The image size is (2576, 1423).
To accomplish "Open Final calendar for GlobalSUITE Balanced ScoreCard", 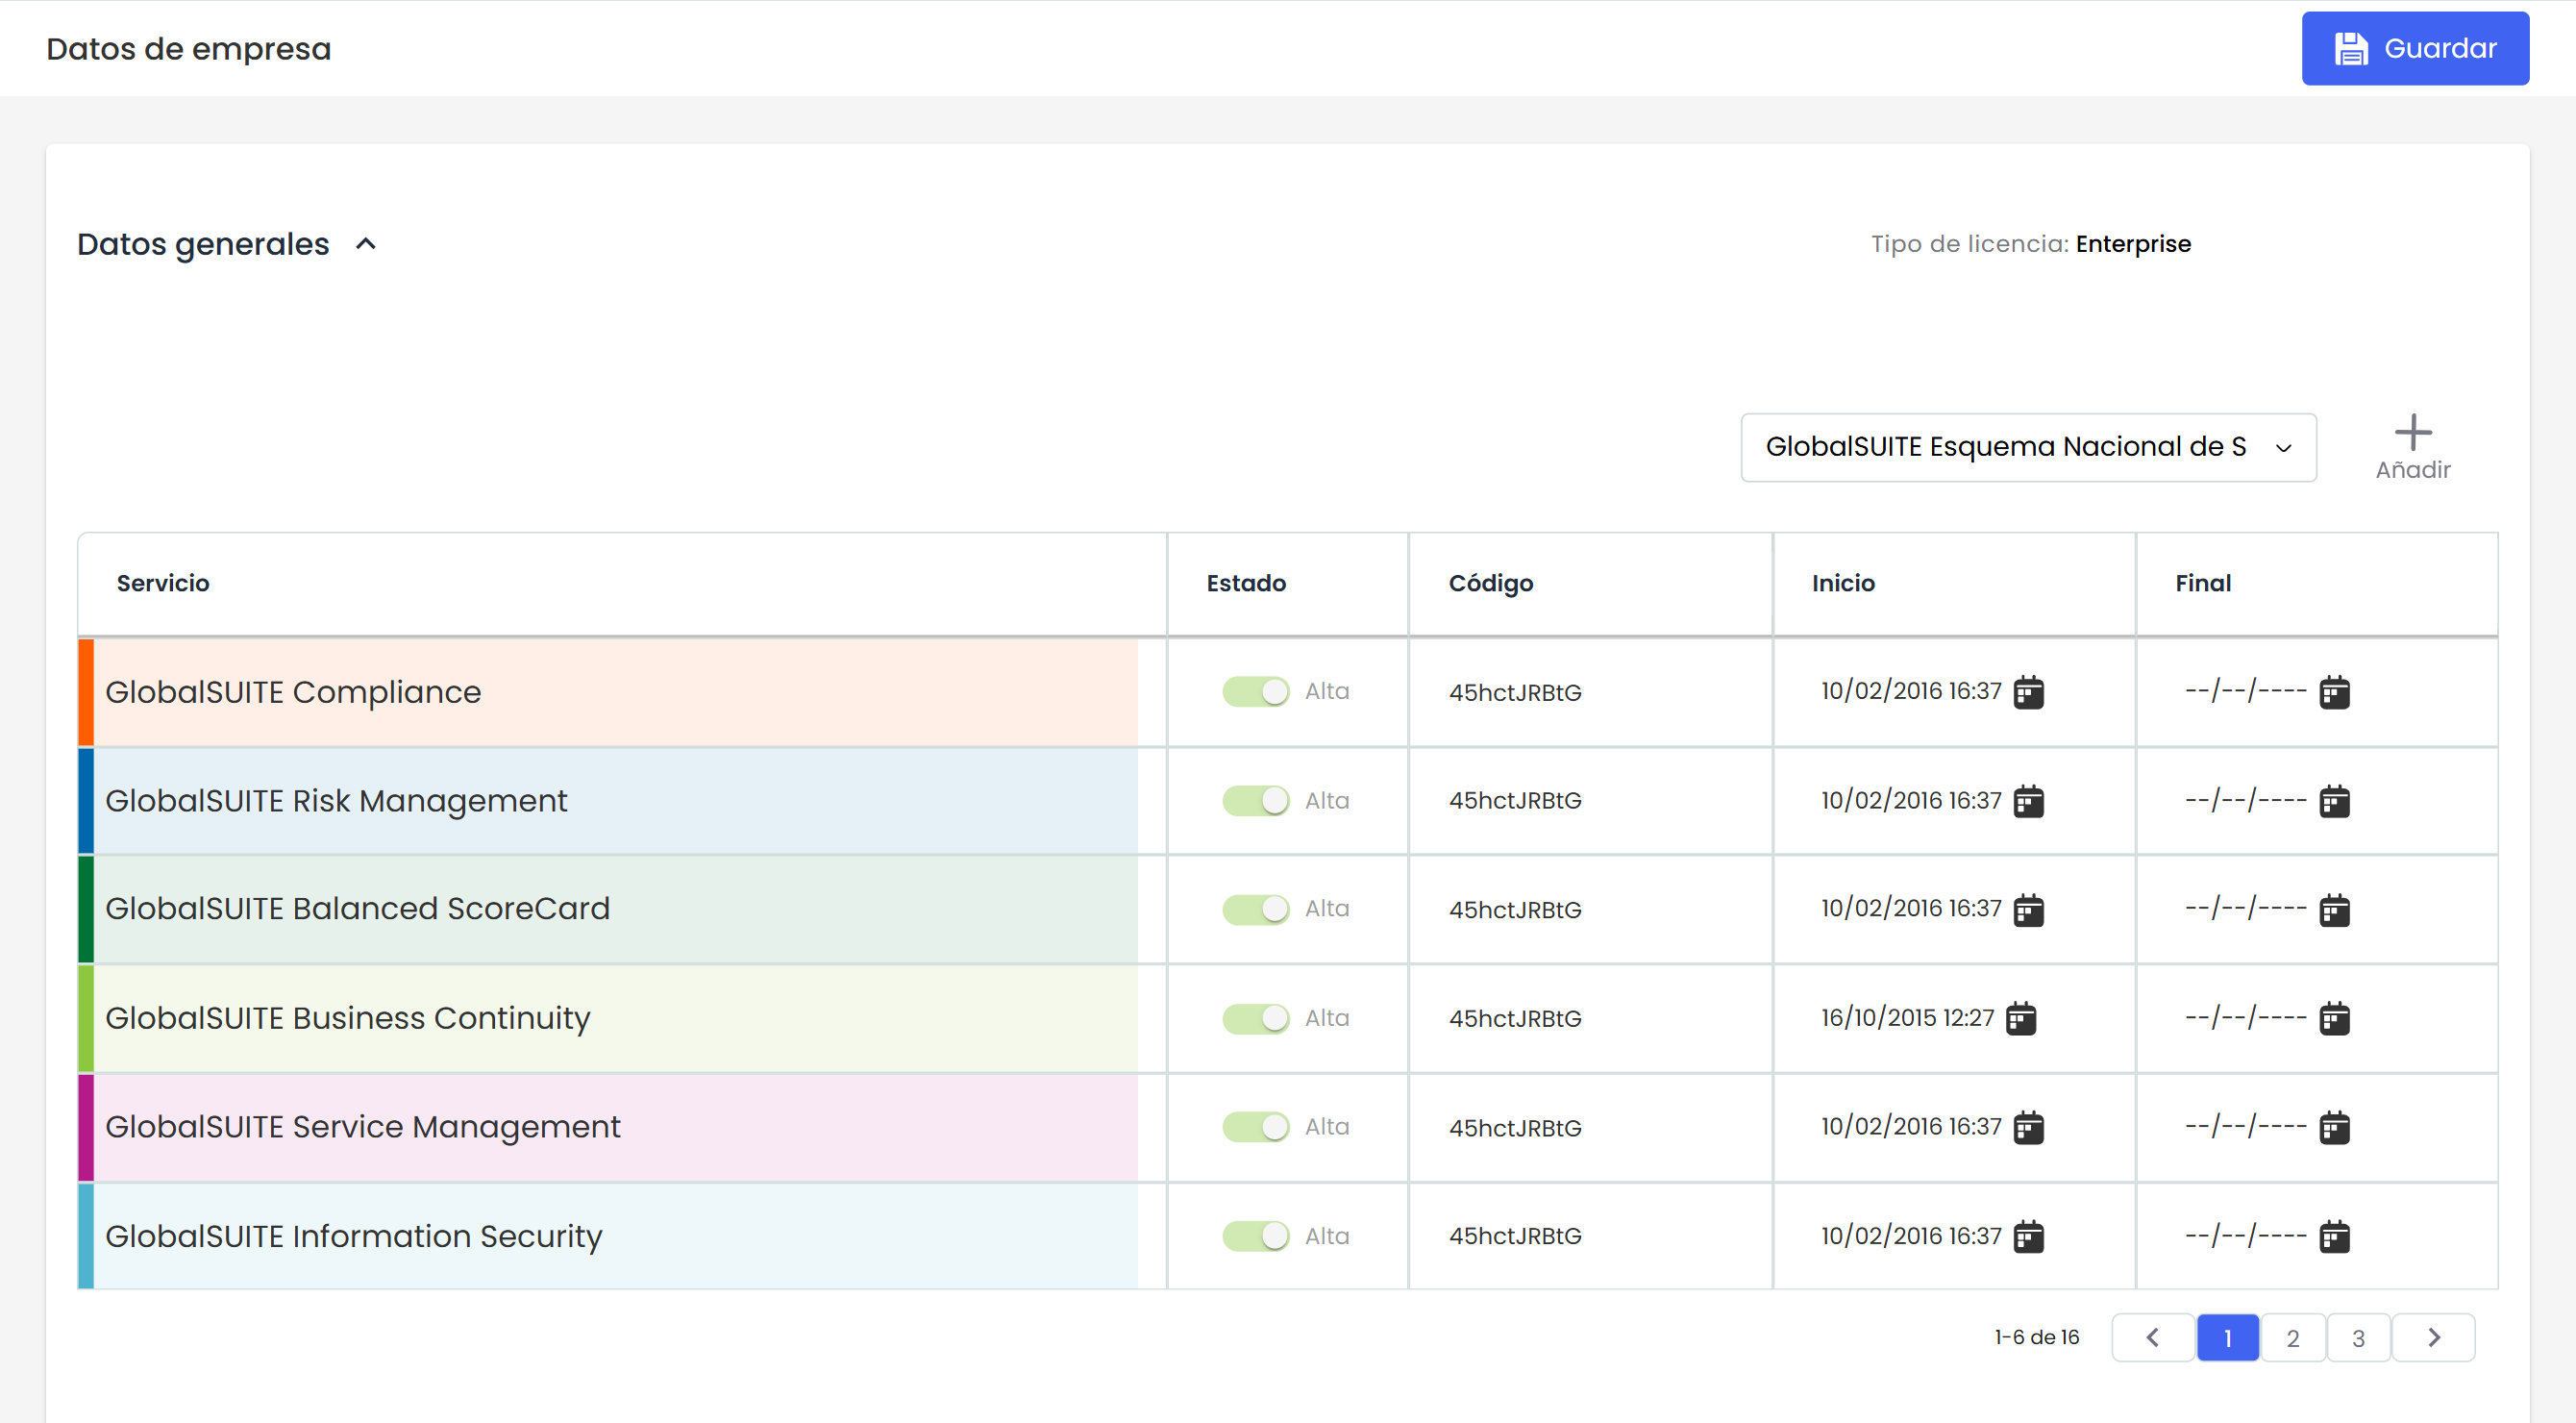I will coord(2334,910).
